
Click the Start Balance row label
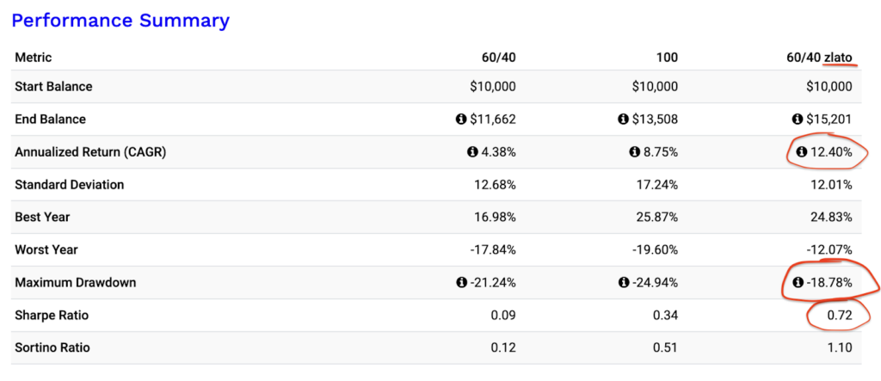click(53, 87)
